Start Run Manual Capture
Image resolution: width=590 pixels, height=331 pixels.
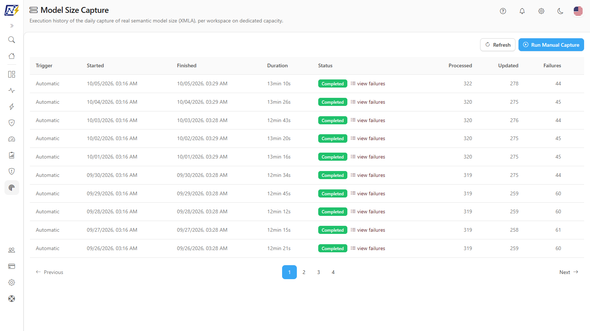pos(551,45)
